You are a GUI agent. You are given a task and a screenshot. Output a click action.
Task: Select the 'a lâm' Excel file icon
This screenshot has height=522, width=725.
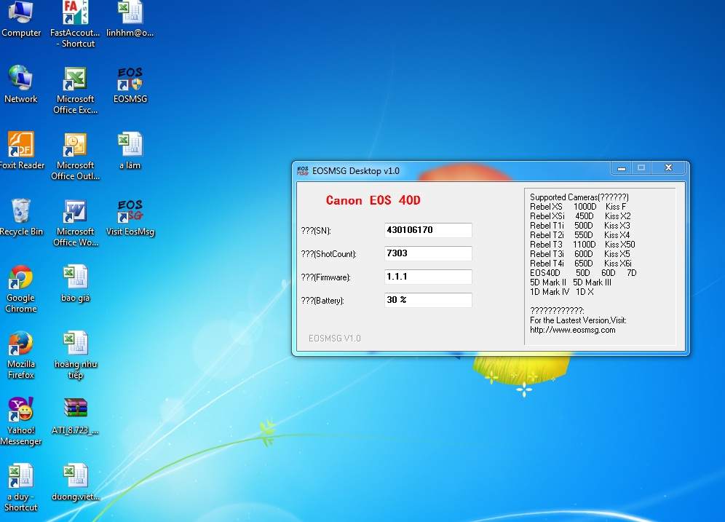coord(130,151)
